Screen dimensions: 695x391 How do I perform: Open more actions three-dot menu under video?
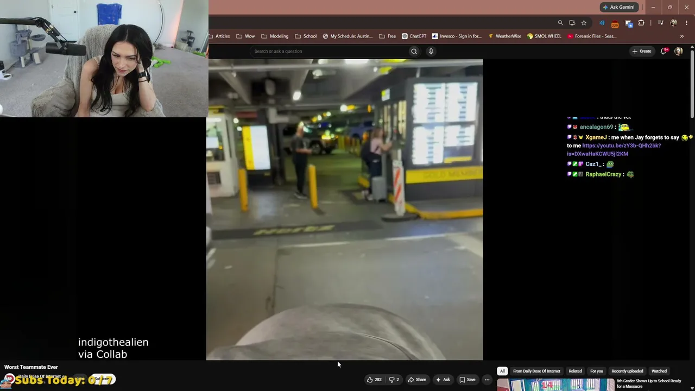pos(487,380)
